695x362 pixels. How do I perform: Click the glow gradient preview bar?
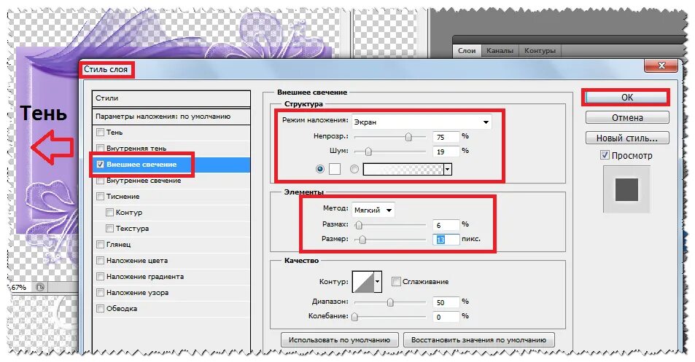point(403,169)
